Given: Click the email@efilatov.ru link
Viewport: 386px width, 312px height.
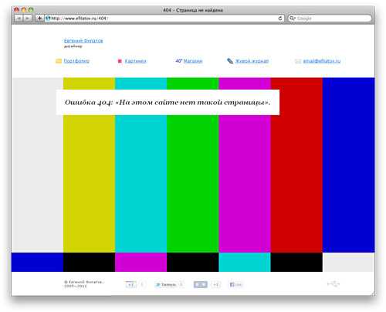Looking at the screenshot, I should (x=321, y=61).
